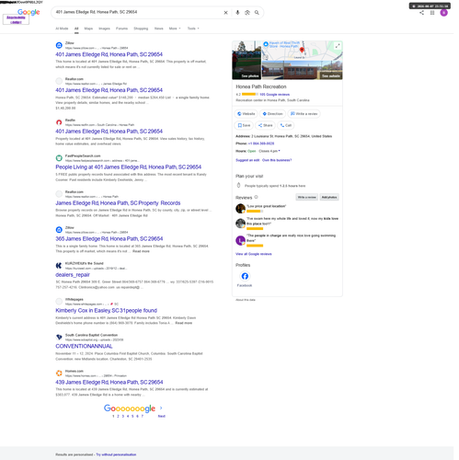The image size is (459, 460).
Task: Click Suggest an edit link
Action: 247,160
